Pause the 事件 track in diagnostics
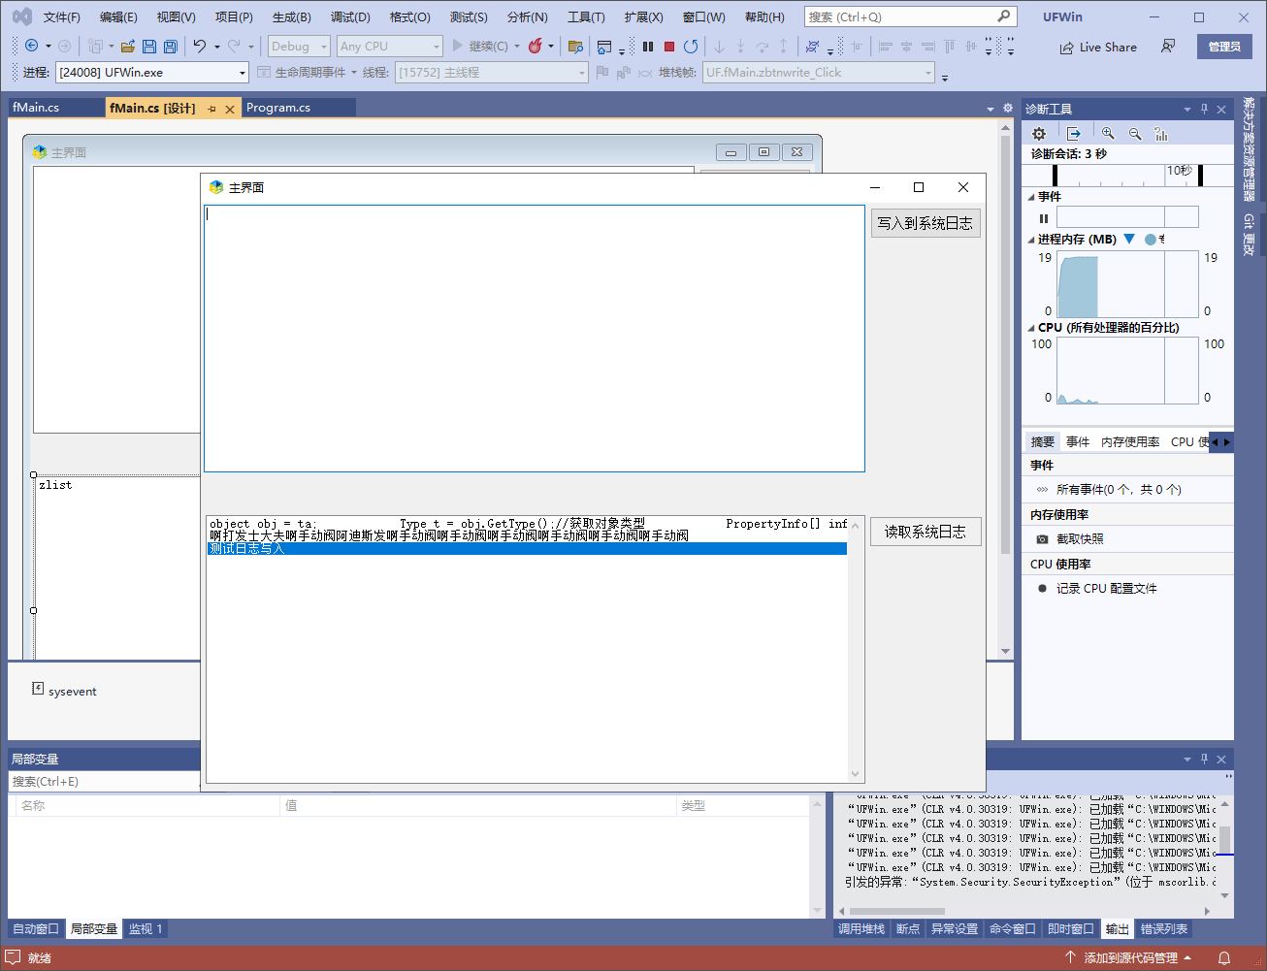 pos(1044,218)
